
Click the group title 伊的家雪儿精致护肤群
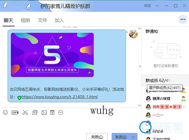click(65, 6)
